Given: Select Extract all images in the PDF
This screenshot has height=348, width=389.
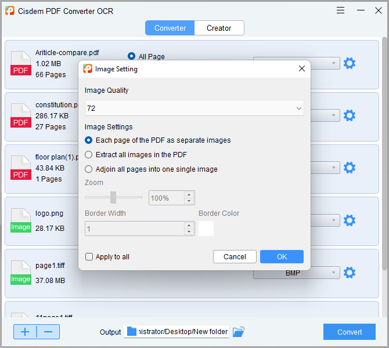Looking at the screenshot, I should click(x=89, y=155).
